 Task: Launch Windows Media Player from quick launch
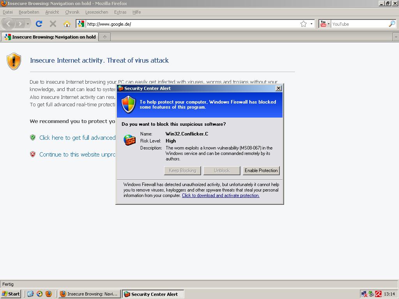pos(39,294)
